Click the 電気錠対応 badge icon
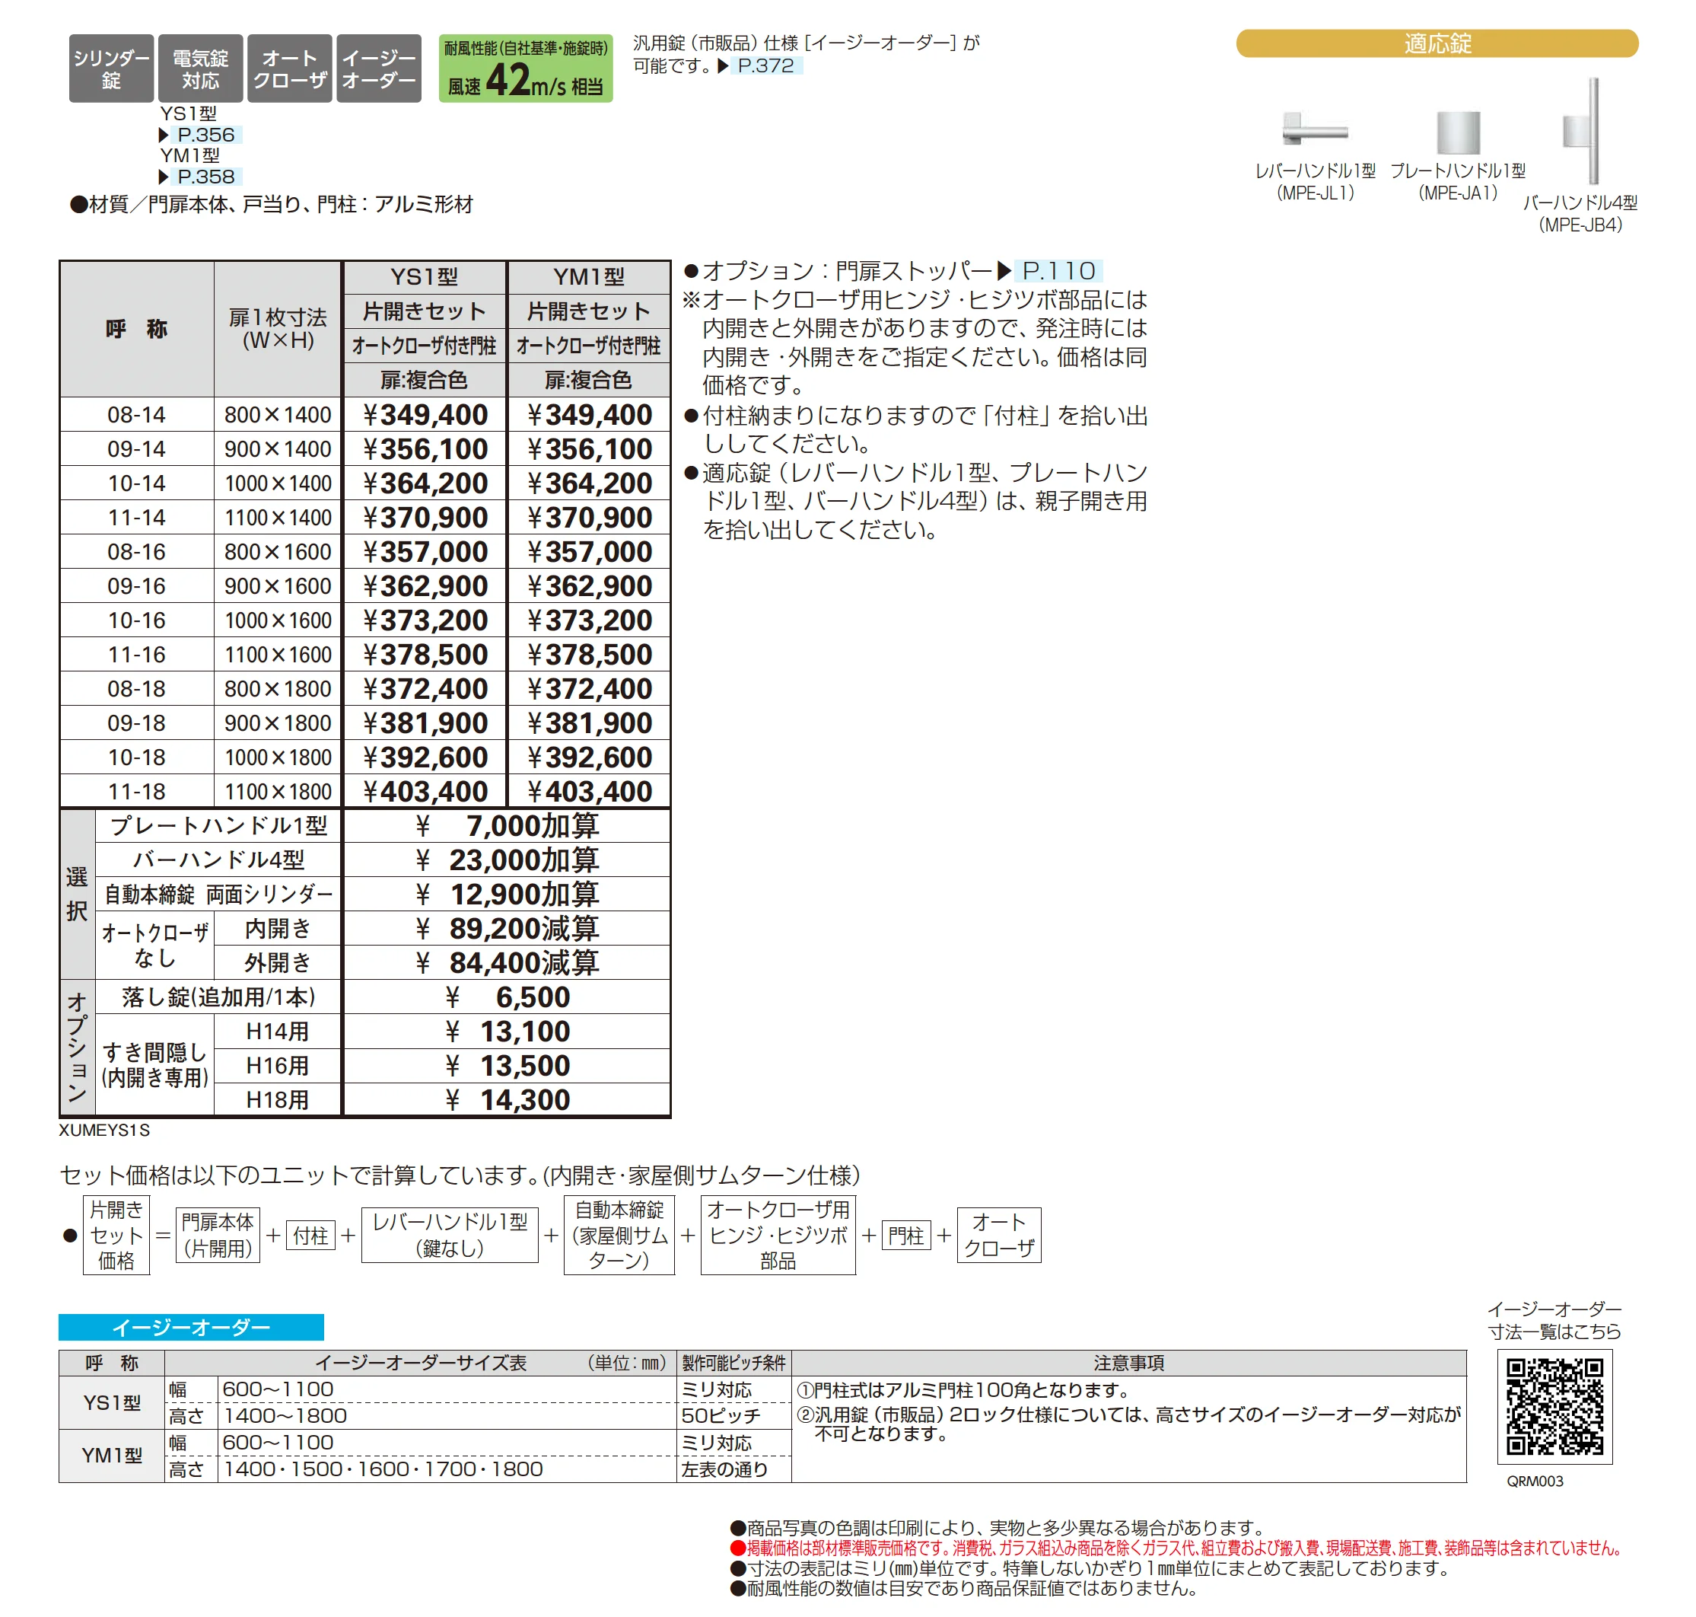 tap(200, 68)
